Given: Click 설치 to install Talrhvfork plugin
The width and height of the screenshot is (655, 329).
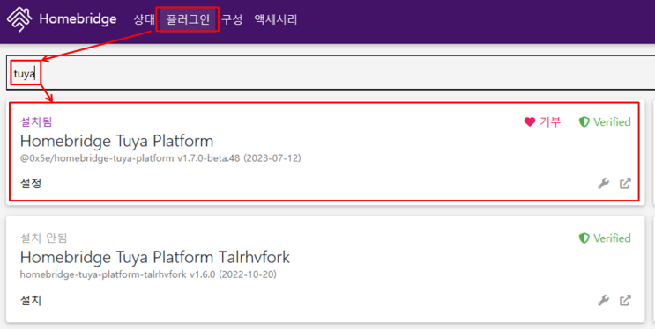Looking at the screenshot, I should tap(31, 300).
